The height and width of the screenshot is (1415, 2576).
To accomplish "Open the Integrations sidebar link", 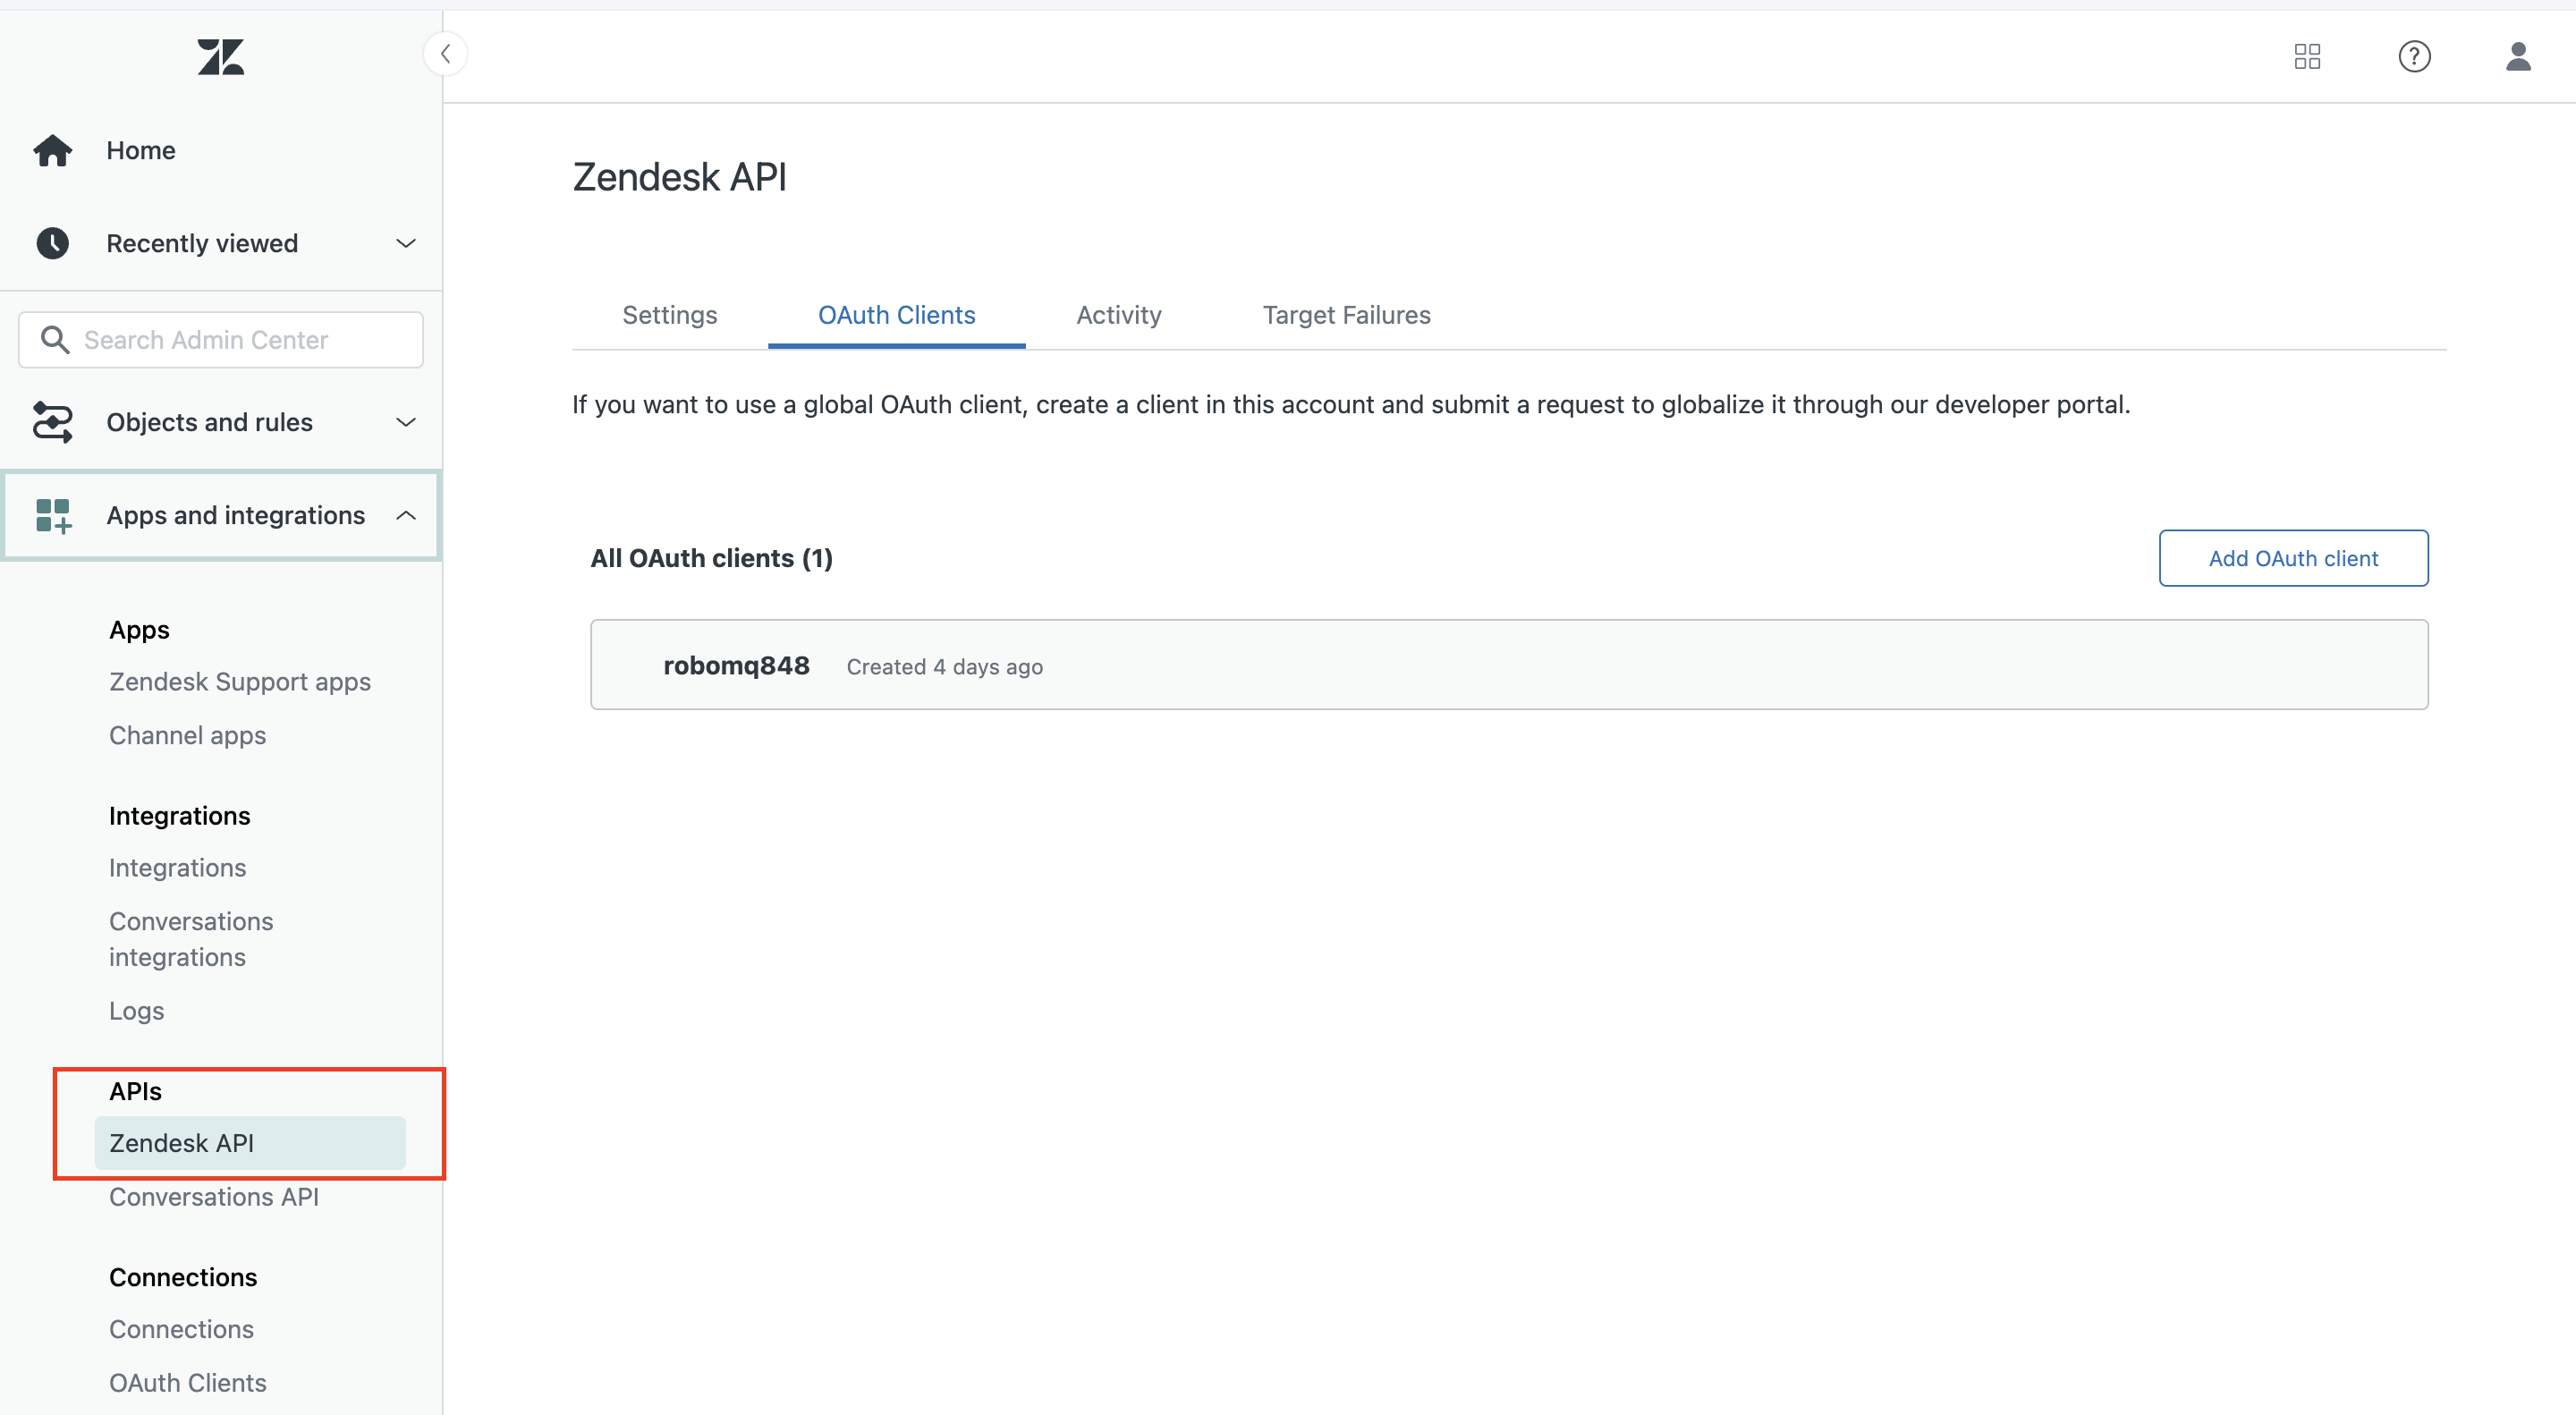I will coord(178,867).
